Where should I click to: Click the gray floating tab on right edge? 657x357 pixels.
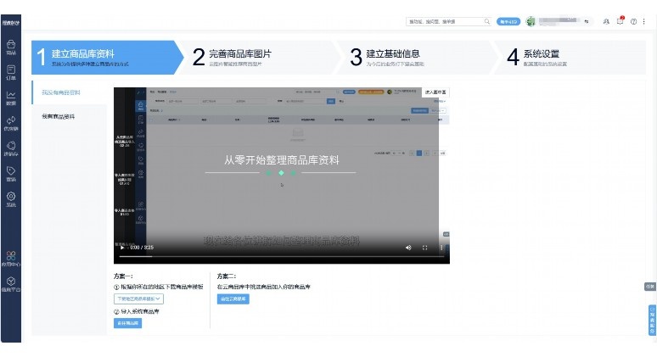tap(650, 287)
